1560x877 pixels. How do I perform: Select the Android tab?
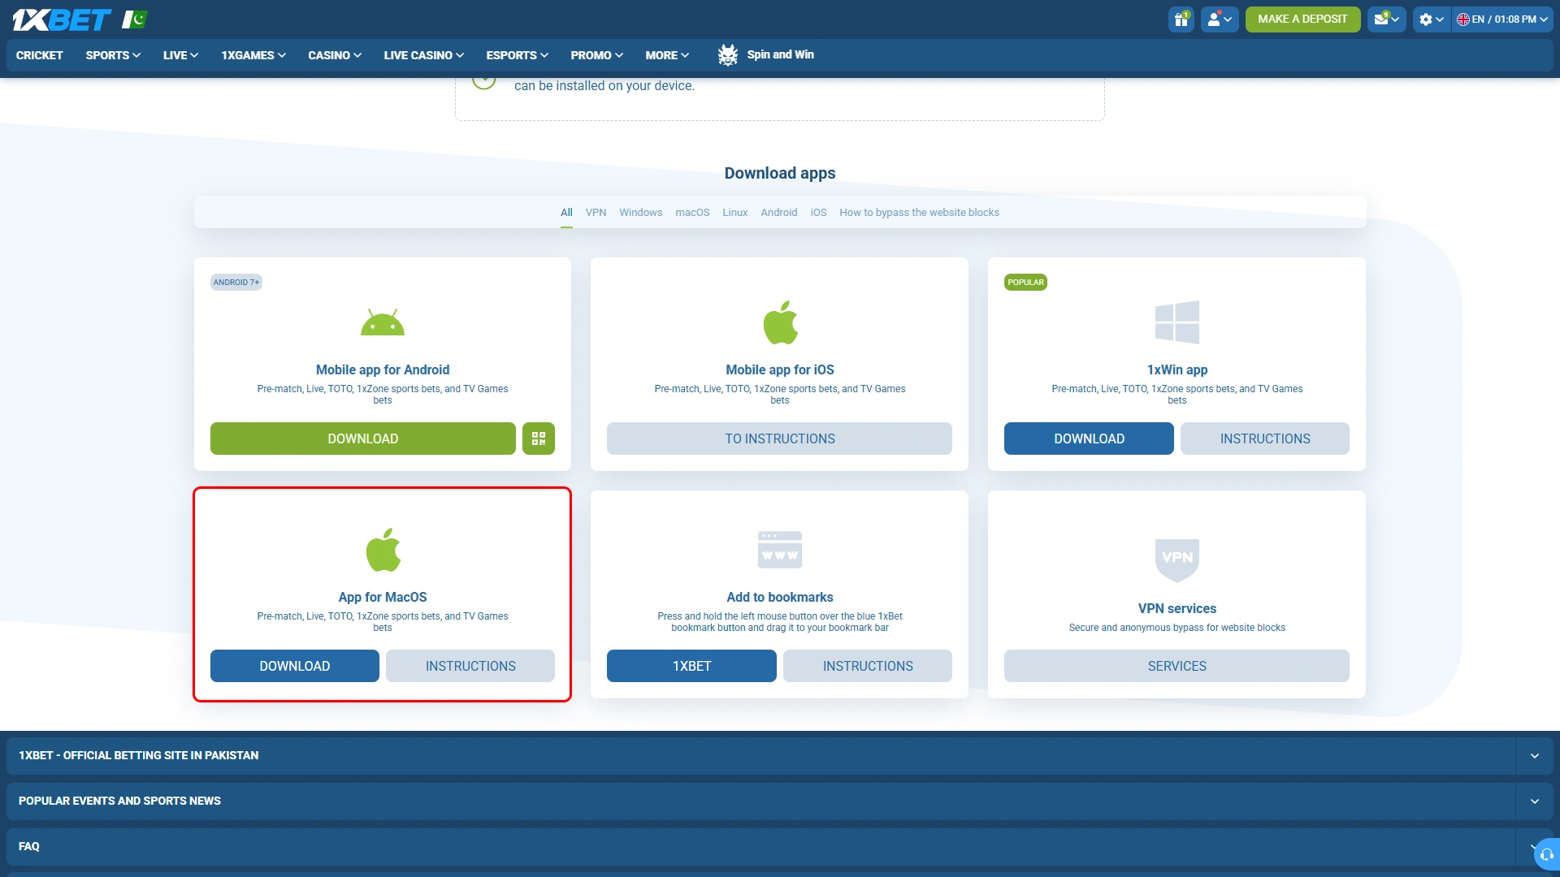point(779,213)
